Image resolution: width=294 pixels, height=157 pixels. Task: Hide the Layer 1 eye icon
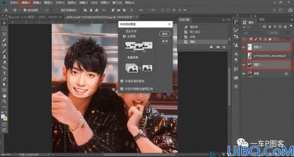pyautogui.click(x=244, y=65)
